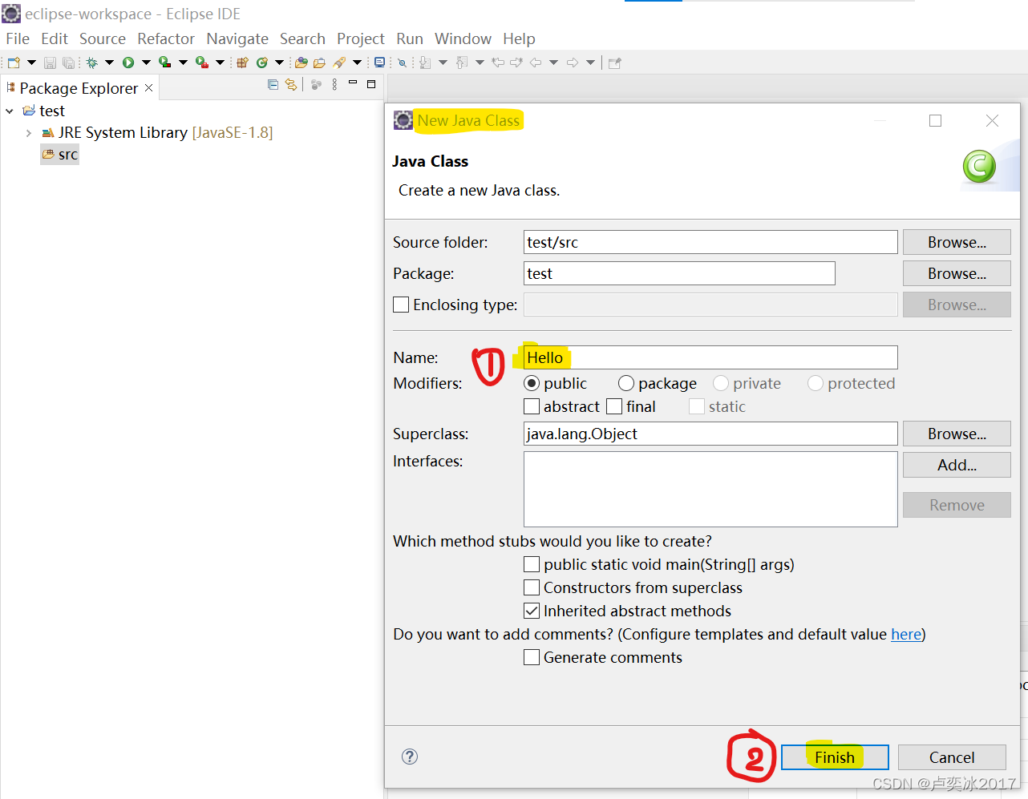Open the Source menu
The width and height of the screenshot is (1028, 799).
103,38
